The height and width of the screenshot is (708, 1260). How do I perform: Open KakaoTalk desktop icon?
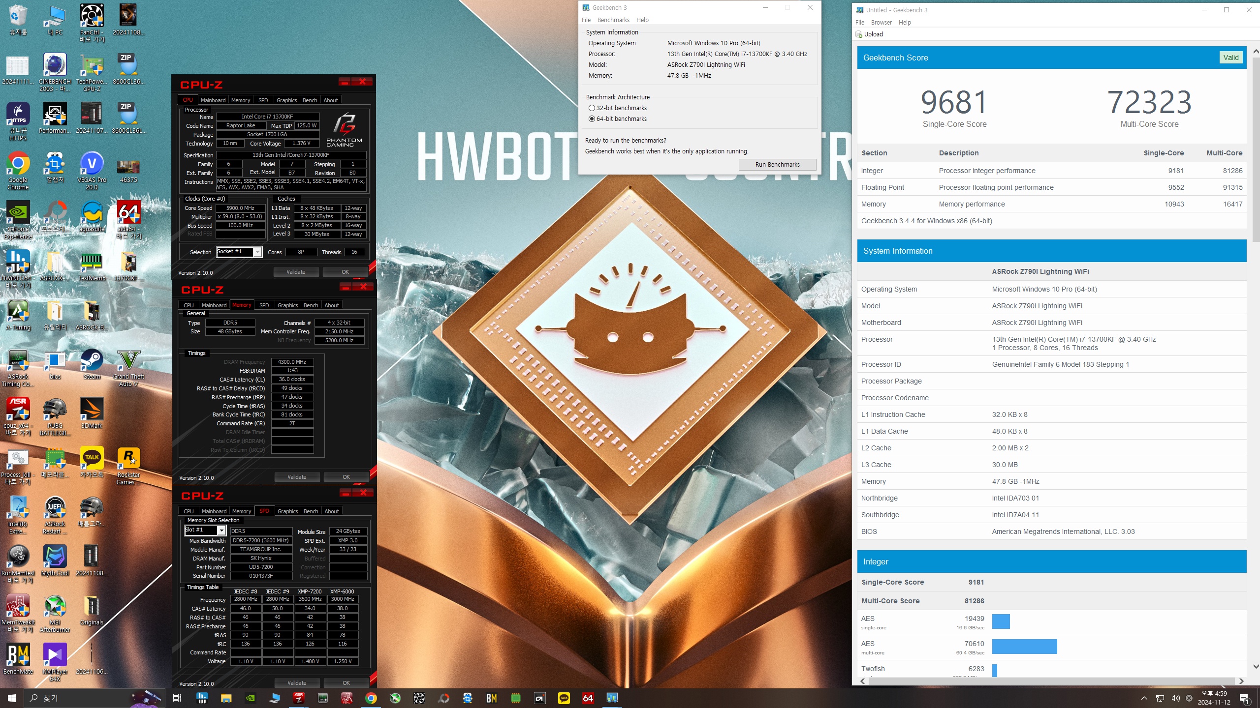click(92, 462)
